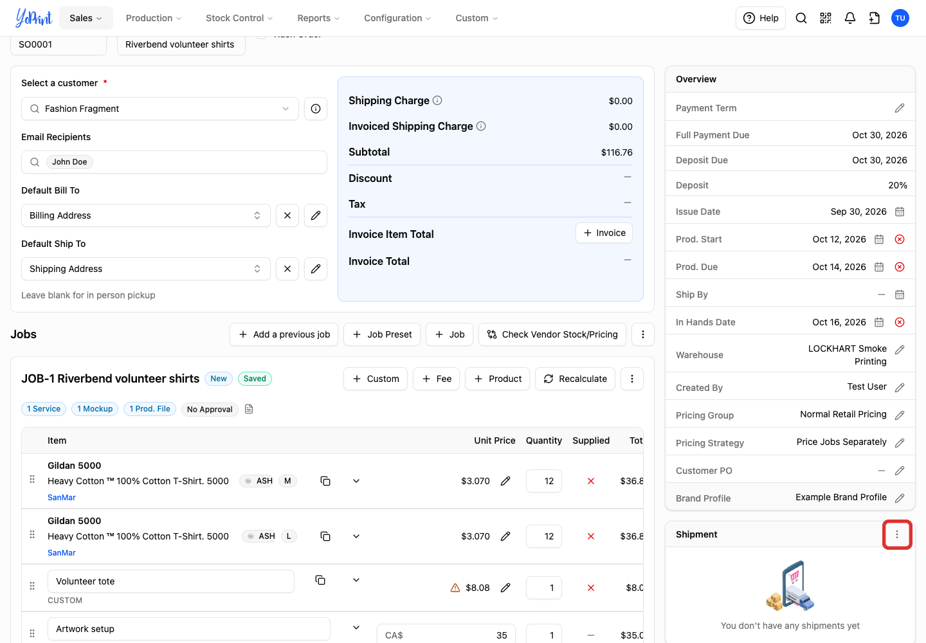Open the Select a customer dropdown
This screenshot has height=643, width=926.
[160, 109]
